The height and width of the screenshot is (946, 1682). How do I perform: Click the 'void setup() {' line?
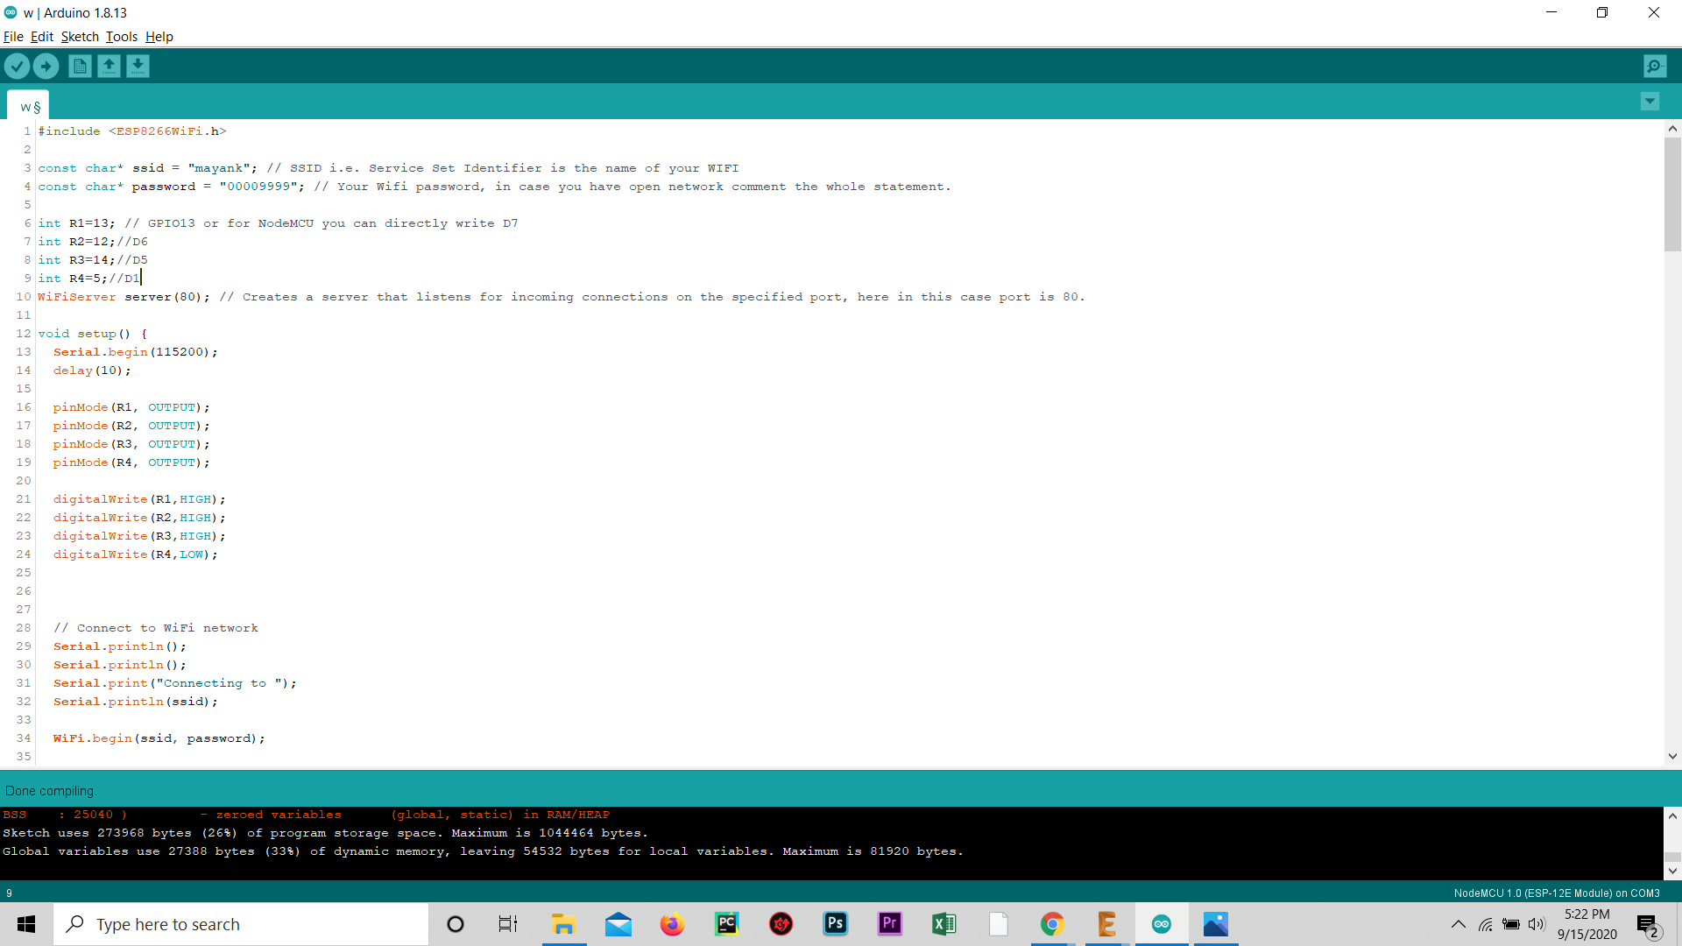[93, 334]
